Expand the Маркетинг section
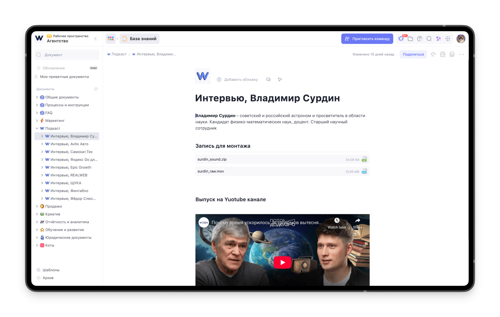 (x=37, y=120)
